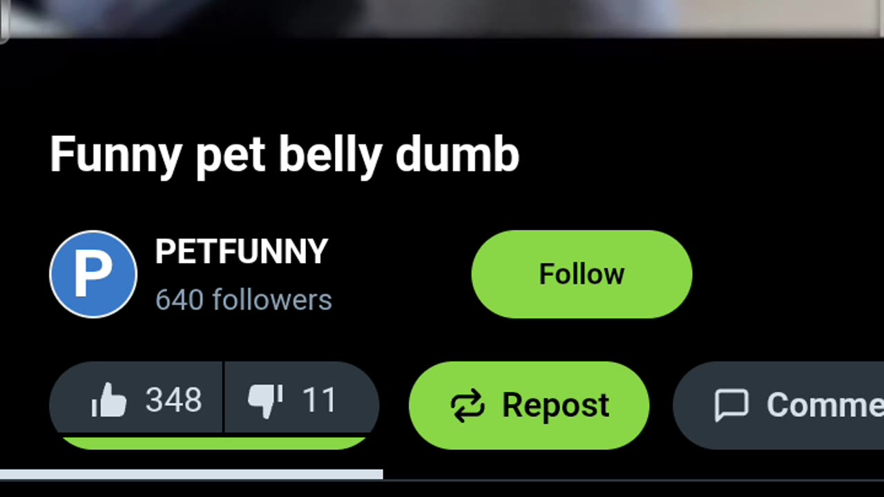Click the word followers under PETFUNNY
884x497 pixels.
pyautogui.click(x=272, y=300)
